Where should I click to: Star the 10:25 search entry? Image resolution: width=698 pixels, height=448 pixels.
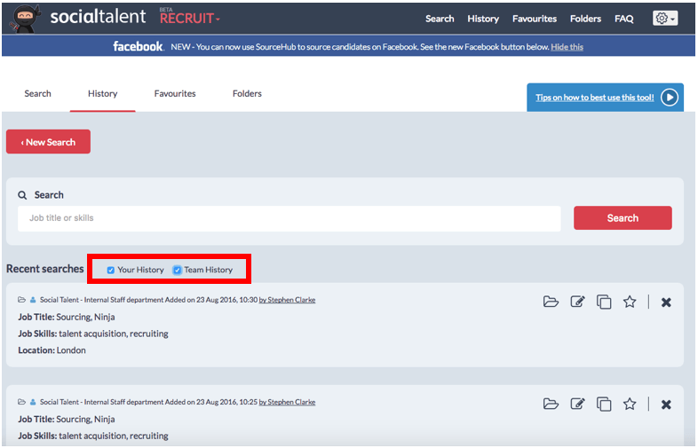630,404
